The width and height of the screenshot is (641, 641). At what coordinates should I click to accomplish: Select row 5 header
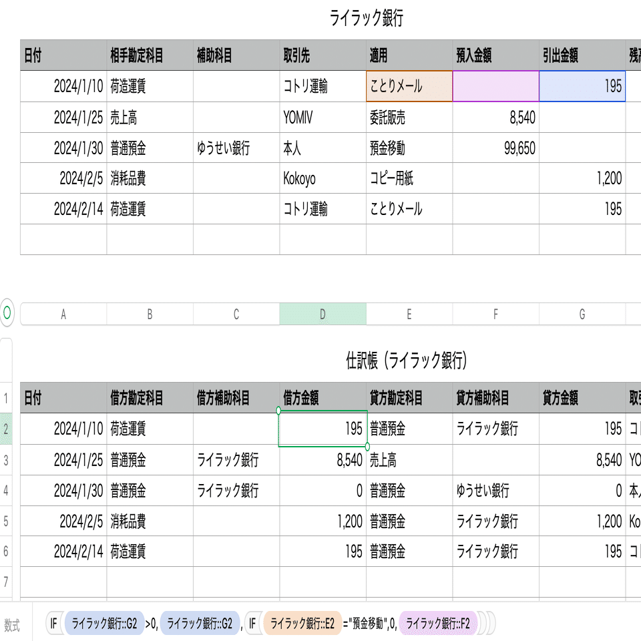tap(6, 521)
